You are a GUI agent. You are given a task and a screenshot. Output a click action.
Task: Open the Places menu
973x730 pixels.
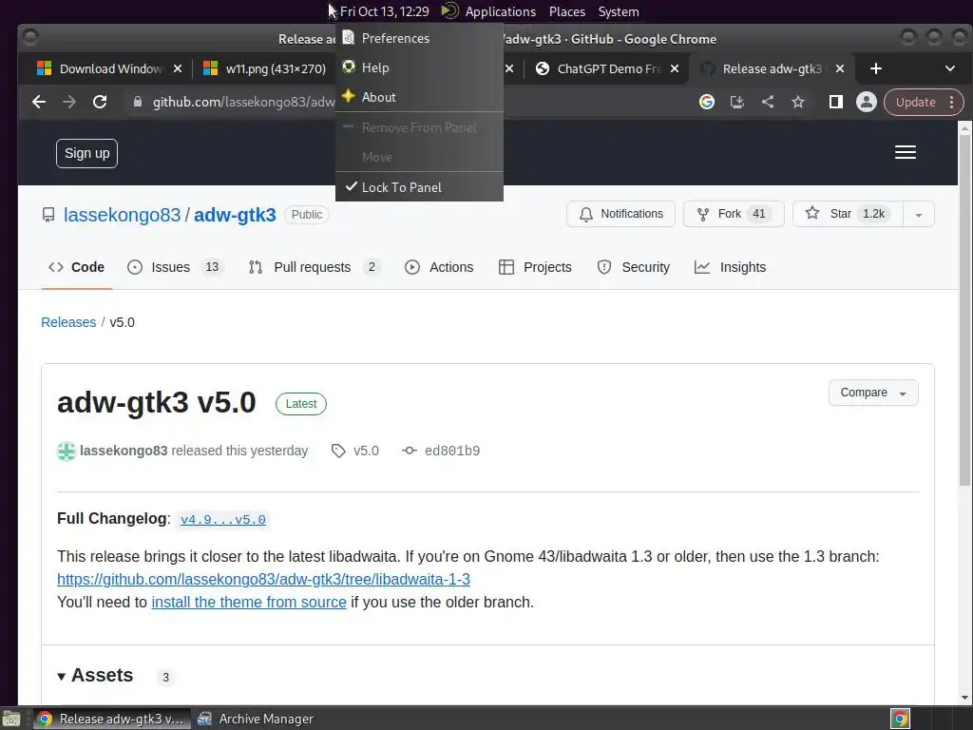566,11
